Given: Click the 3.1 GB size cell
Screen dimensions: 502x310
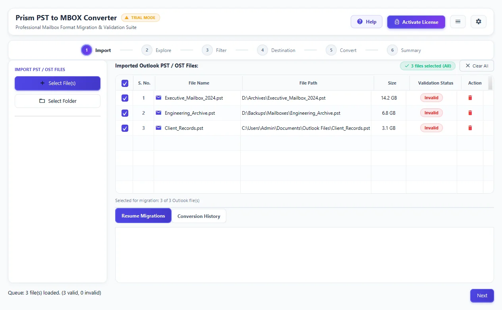Looking at the screenshot, I should [388, 128].
